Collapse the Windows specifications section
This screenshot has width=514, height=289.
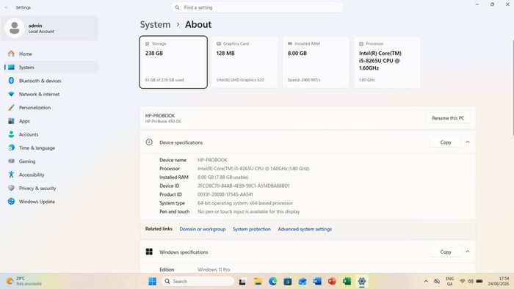[x=468, y=252]
